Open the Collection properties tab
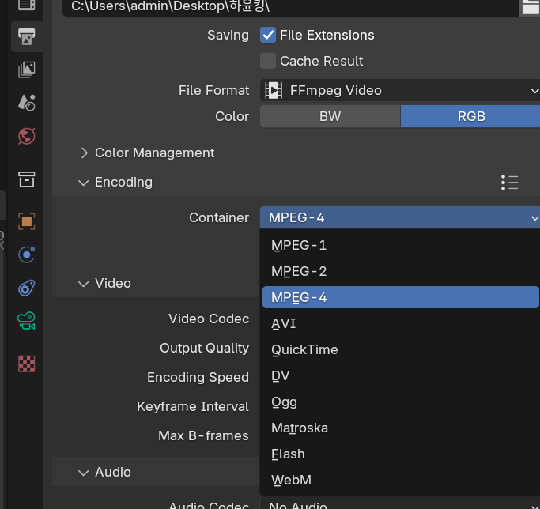Viewport: 540px width, 509px height. [27, 179]
